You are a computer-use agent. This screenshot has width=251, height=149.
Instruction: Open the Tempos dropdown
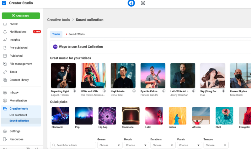[x=216, y=145]
